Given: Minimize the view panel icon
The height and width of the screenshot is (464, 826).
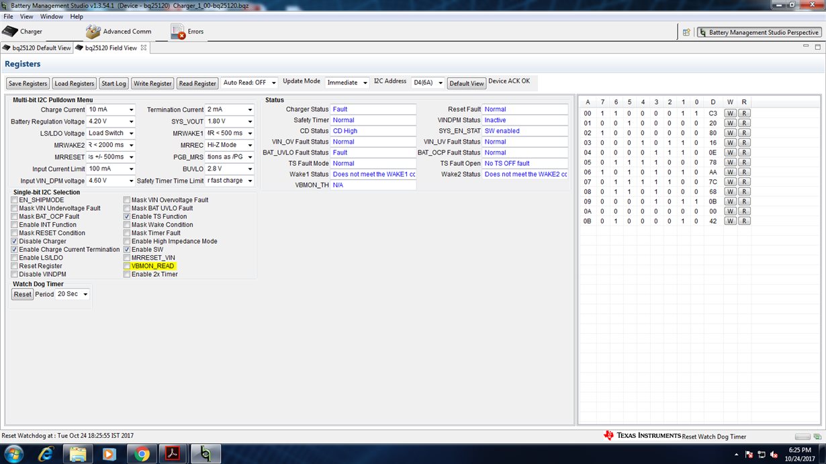Looking at the screenshot, I should point(807,47).
